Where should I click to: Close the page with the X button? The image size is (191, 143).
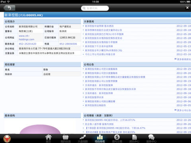187,8
